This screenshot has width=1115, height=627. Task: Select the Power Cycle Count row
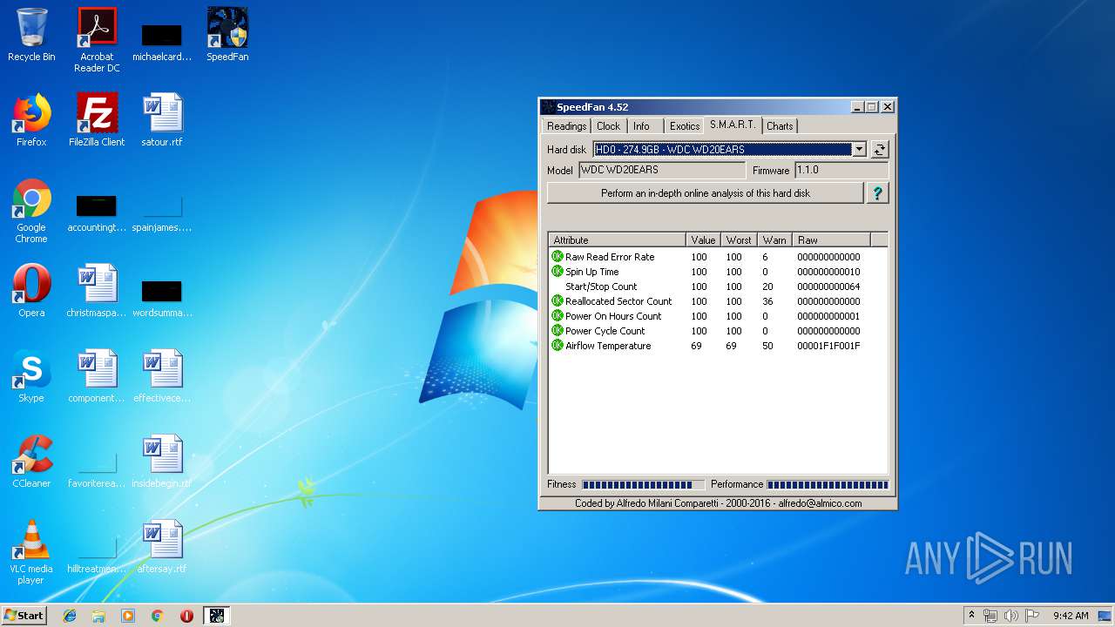(718, 331)
